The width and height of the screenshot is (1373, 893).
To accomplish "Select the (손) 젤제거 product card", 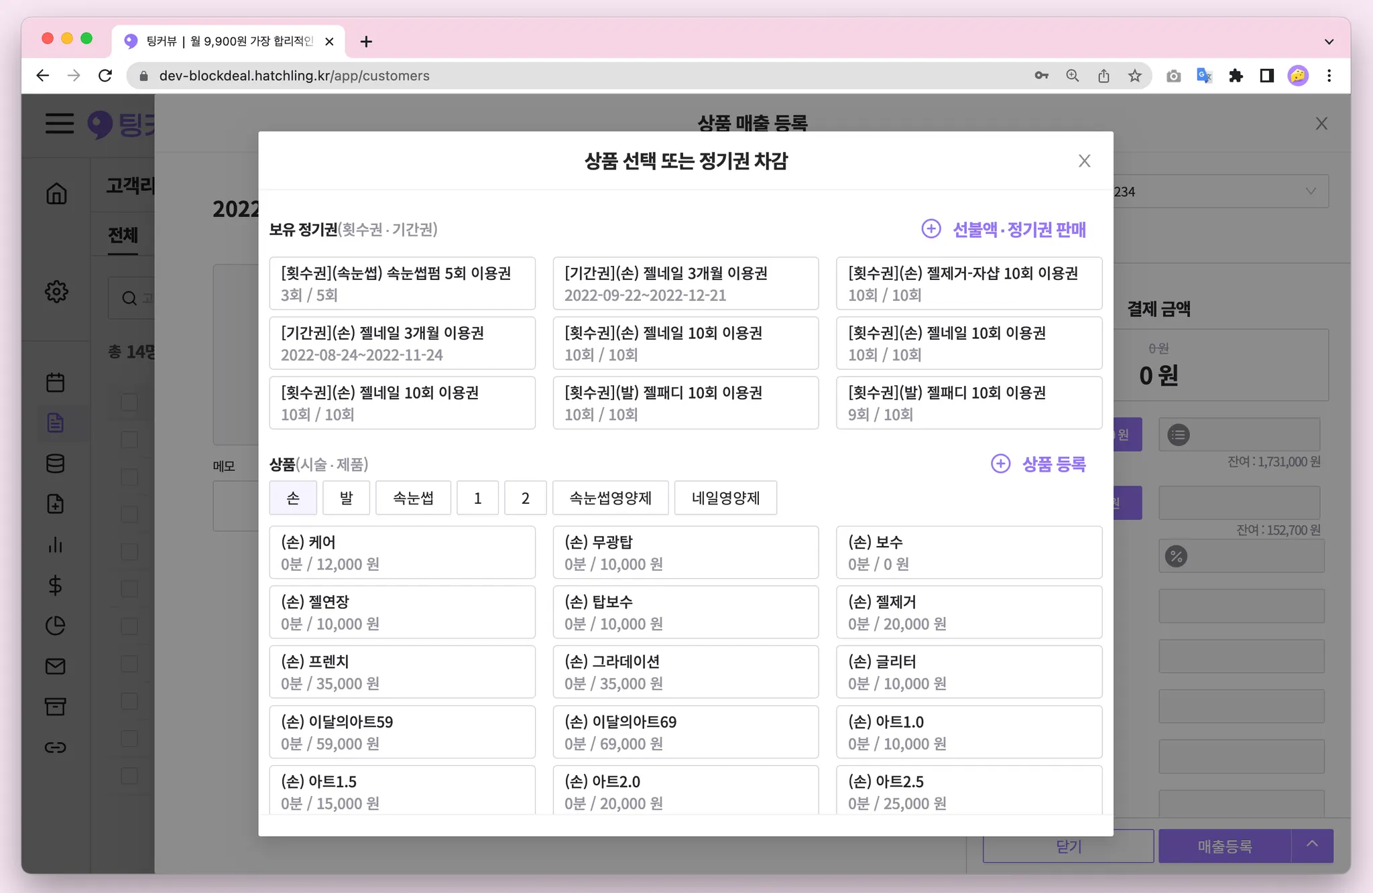I will click(969, 612).
